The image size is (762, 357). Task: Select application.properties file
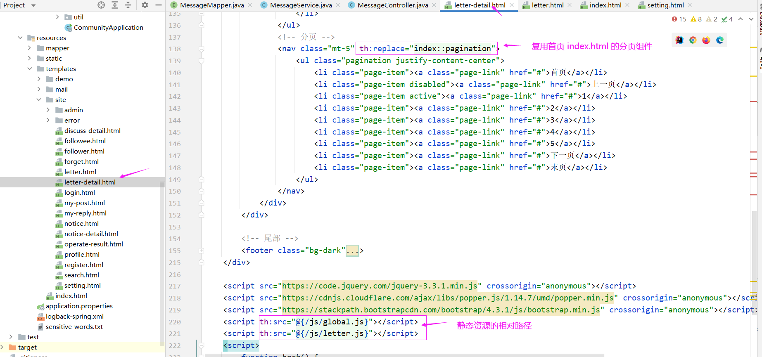(x=75, y=306)
